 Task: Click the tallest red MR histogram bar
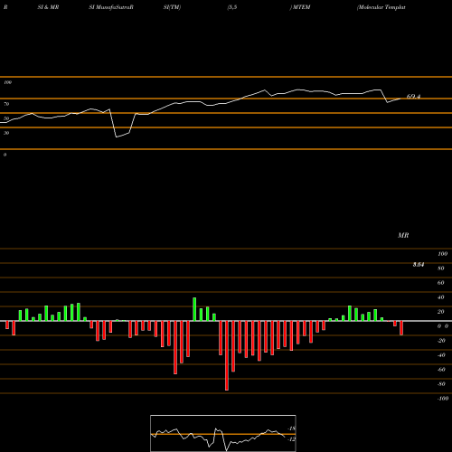(227, 355)
